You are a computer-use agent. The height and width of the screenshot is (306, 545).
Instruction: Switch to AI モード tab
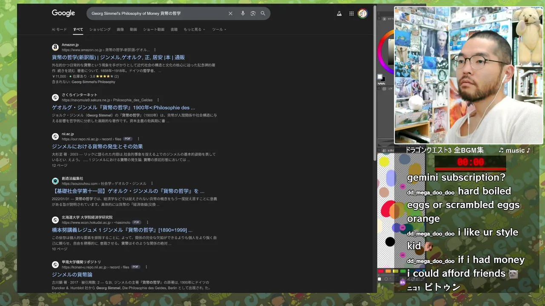(59, 29)
